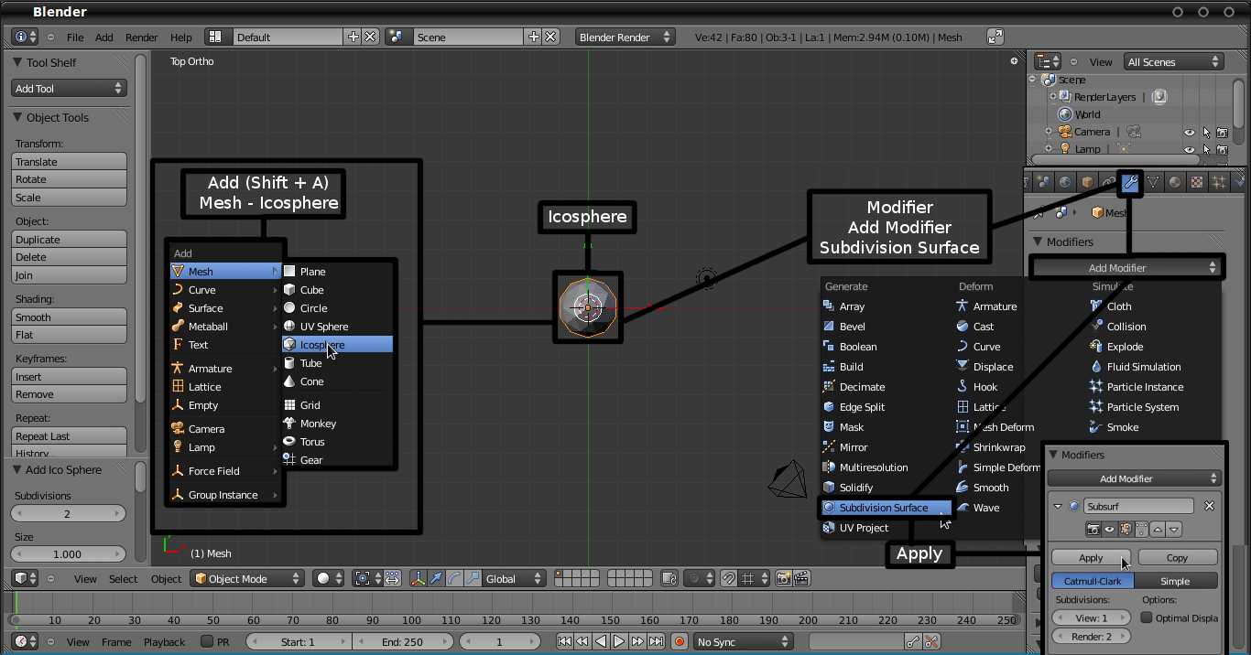Open the Help menu
Viewport: 1251px width, 655px height.
pos(181,38)
